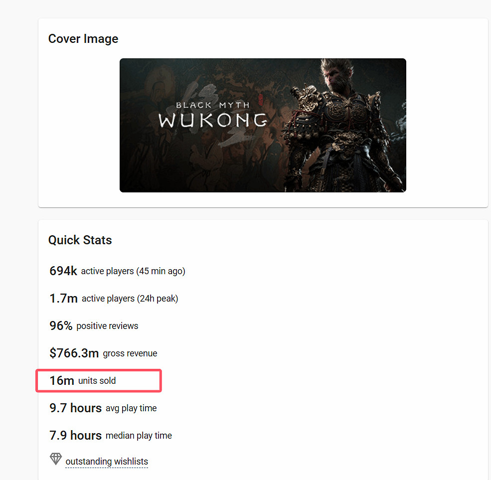Select the $766.3m gross revenue figure

74,353
